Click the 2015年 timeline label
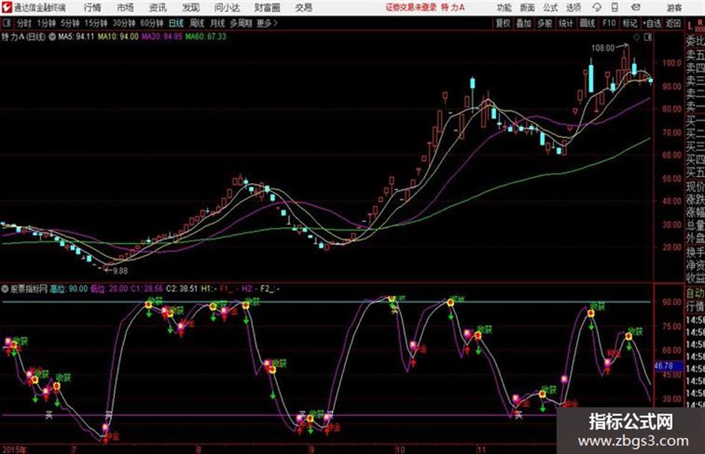The image size is (705, 454). (14, 449)
